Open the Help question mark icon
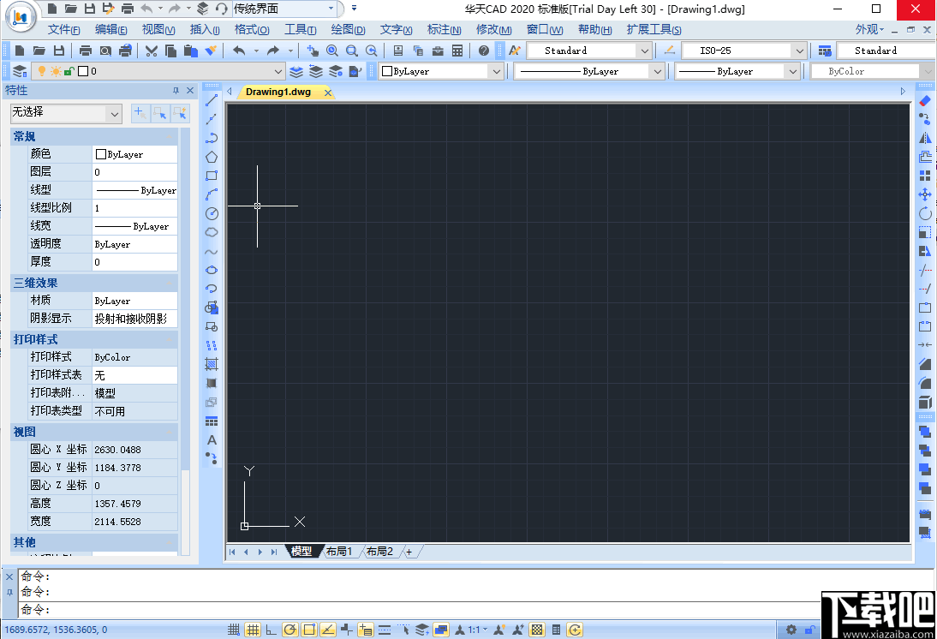937x639 pixels. tap(484, 51)
